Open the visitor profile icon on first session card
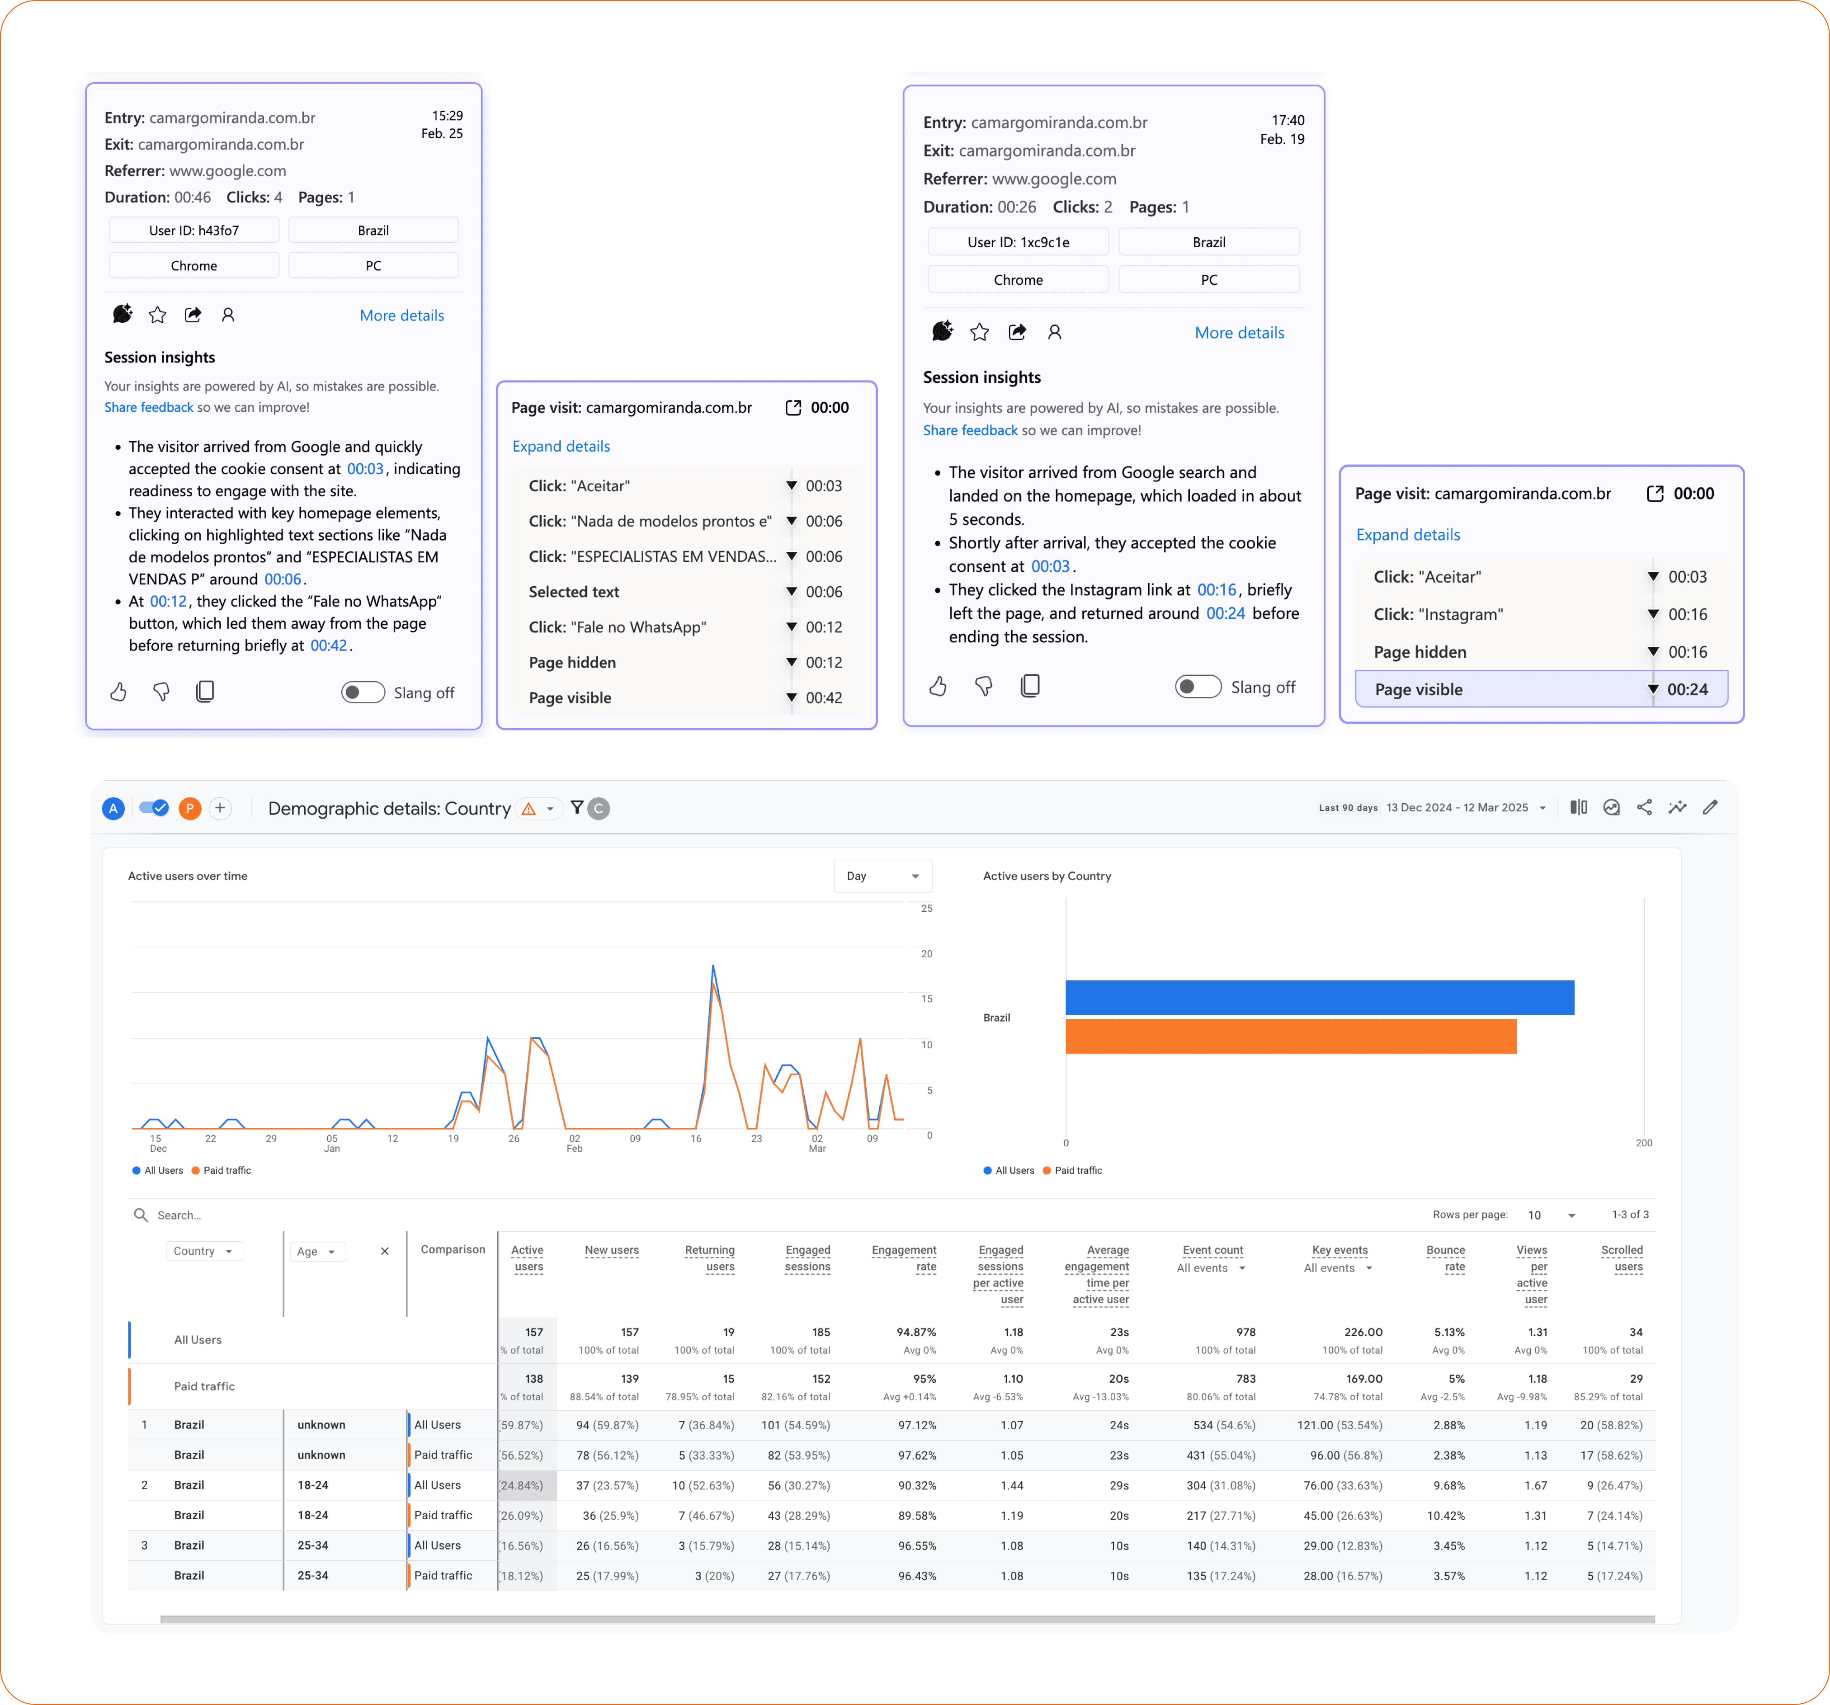 [x=228, y=315]
